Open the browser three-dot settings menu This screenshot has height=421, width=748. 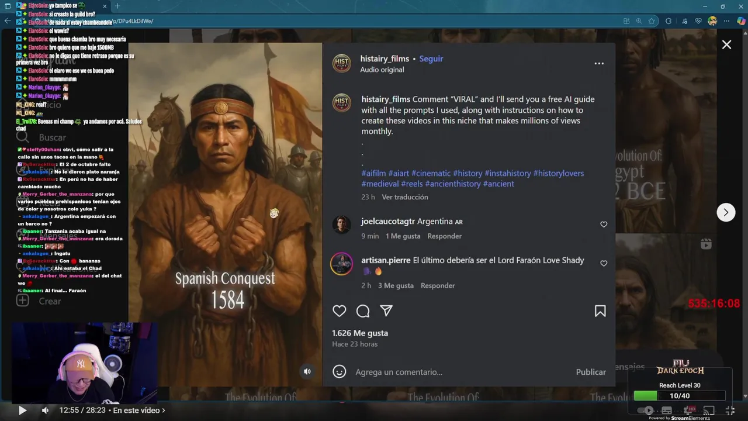point(726,21)
